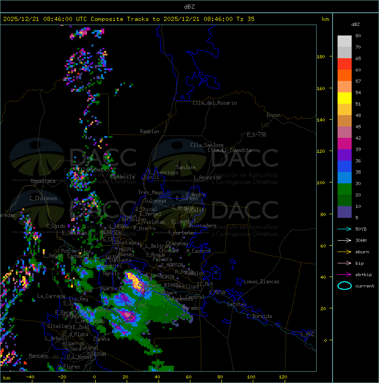
Task: Click the cyan 50YD arrow in the legend
Action: (x=344, y=229)
